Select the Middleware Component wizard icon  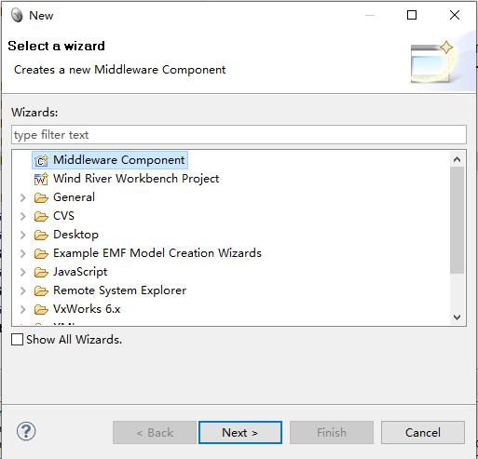pos(41,160)
